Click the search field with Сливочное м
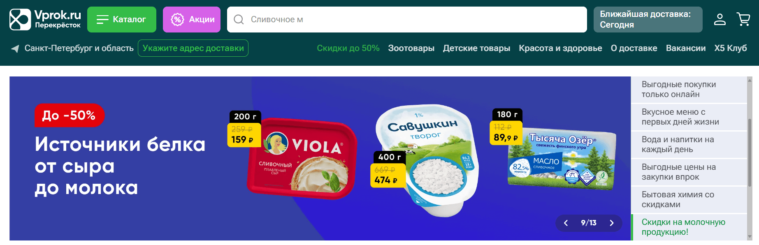 click(x=407, y=19)
